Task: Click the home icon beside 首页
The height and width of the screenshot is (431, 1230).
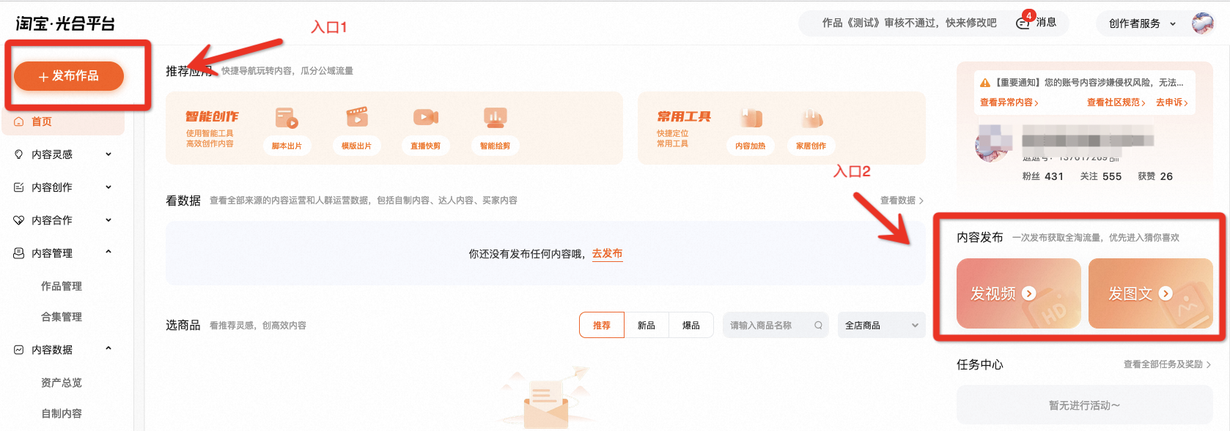Action: coord(19,121)
